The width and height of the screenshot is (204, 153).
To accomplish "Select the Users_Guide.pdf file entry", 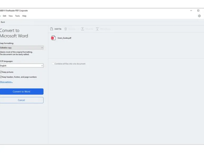I will [64, 38].
